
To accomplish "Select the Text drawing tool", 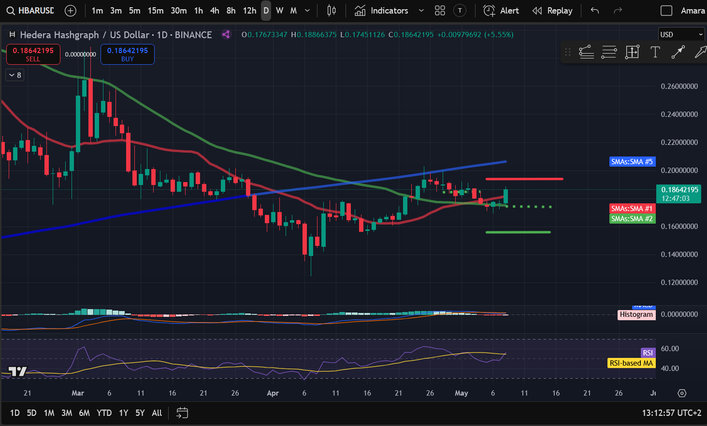I will pos(655,52).
